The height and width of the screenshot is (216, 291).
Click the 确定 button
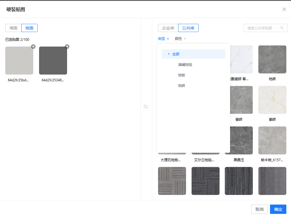(x=278, y=209)
